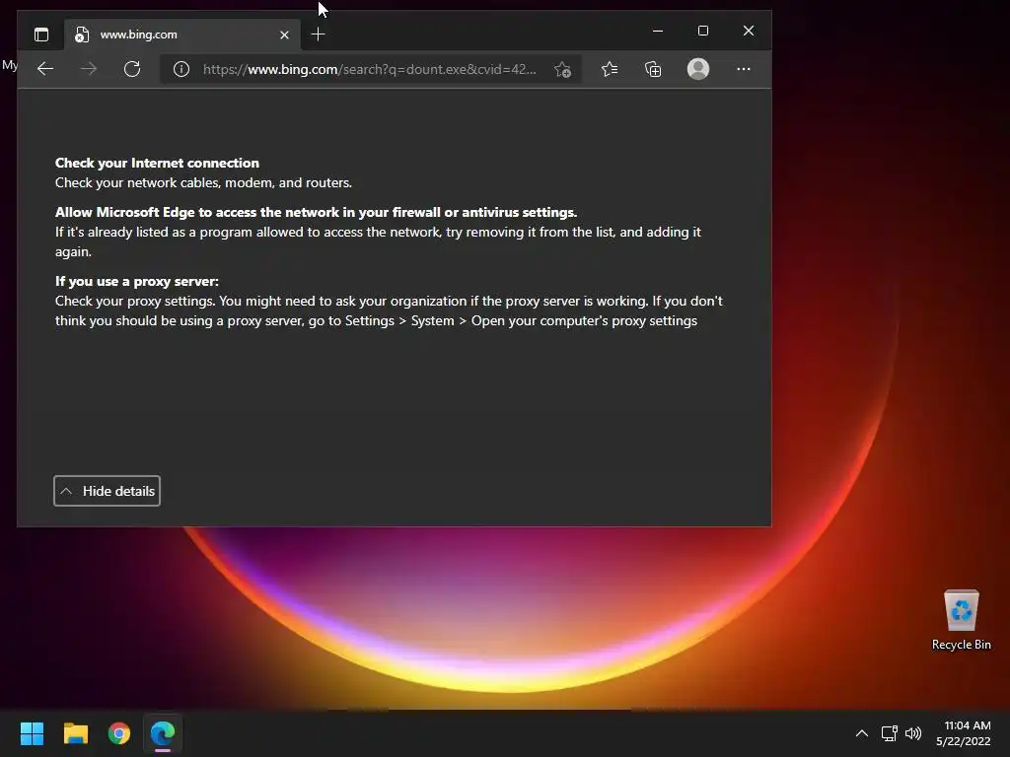The width and height of the screenshot is (1010, 757).
Task: Go back using the back arrow
Action: click(x=45, y=69)
